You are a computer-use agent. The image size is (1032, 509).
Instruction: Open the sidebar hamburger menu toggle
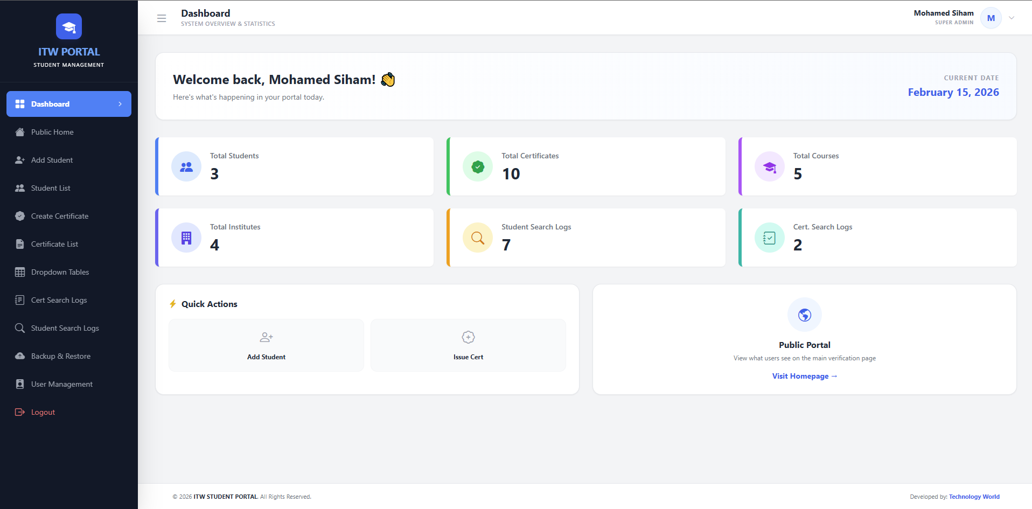coord(161,18)
